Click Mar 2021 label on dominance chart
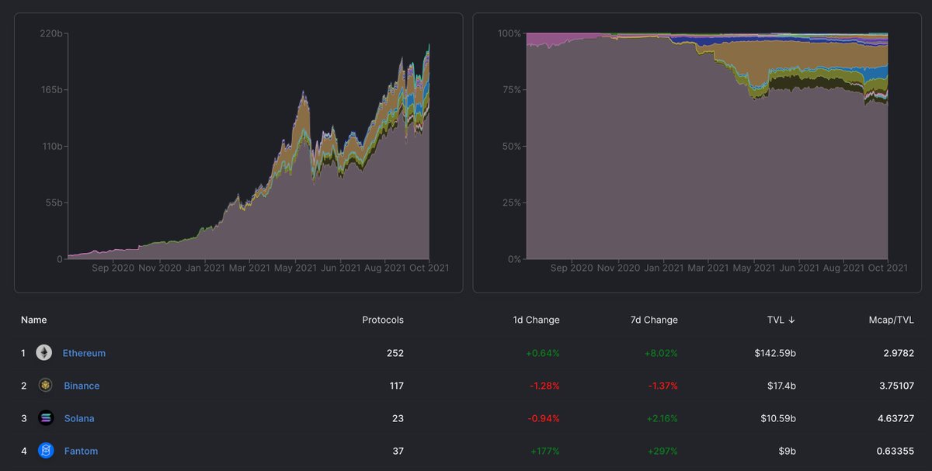 709,268
